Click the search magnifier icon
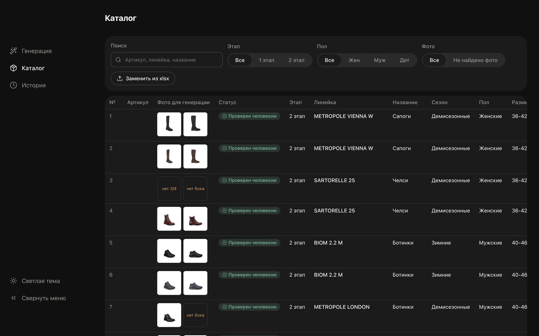Screen dimensions: 539x336 118,60
